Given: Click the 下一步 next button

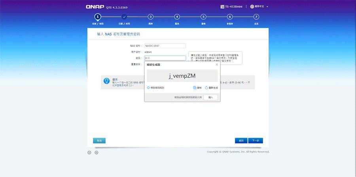Looking at the screenshot, I should click(x=255, y=141).
